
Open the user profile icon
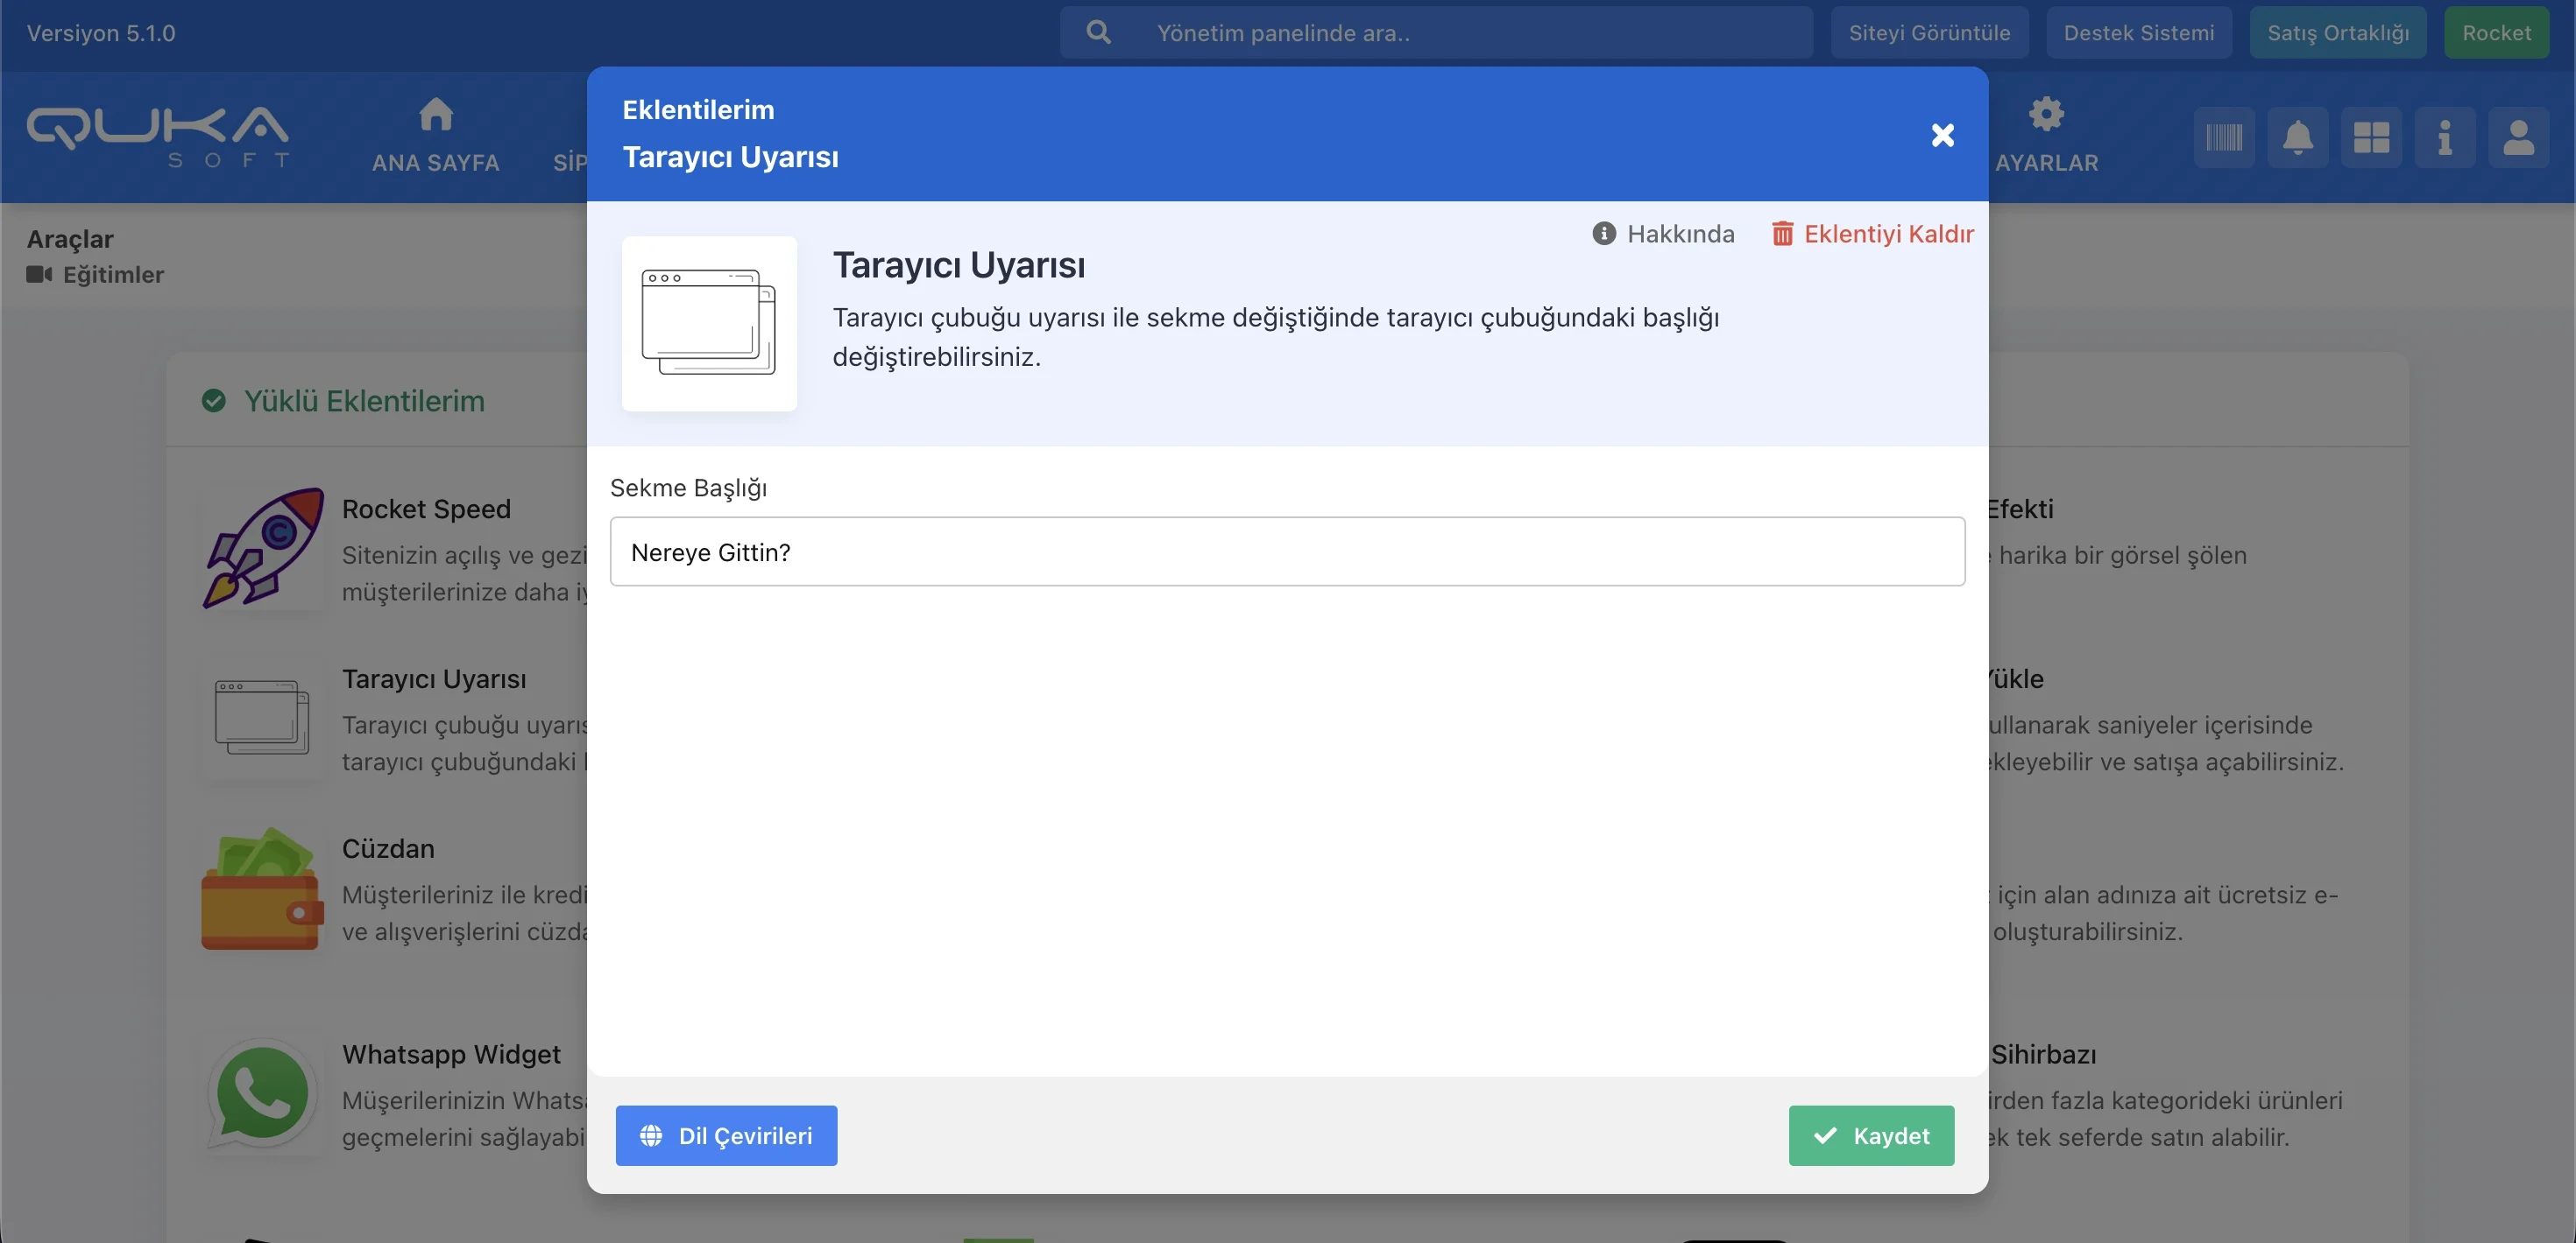click(2518, 137)
